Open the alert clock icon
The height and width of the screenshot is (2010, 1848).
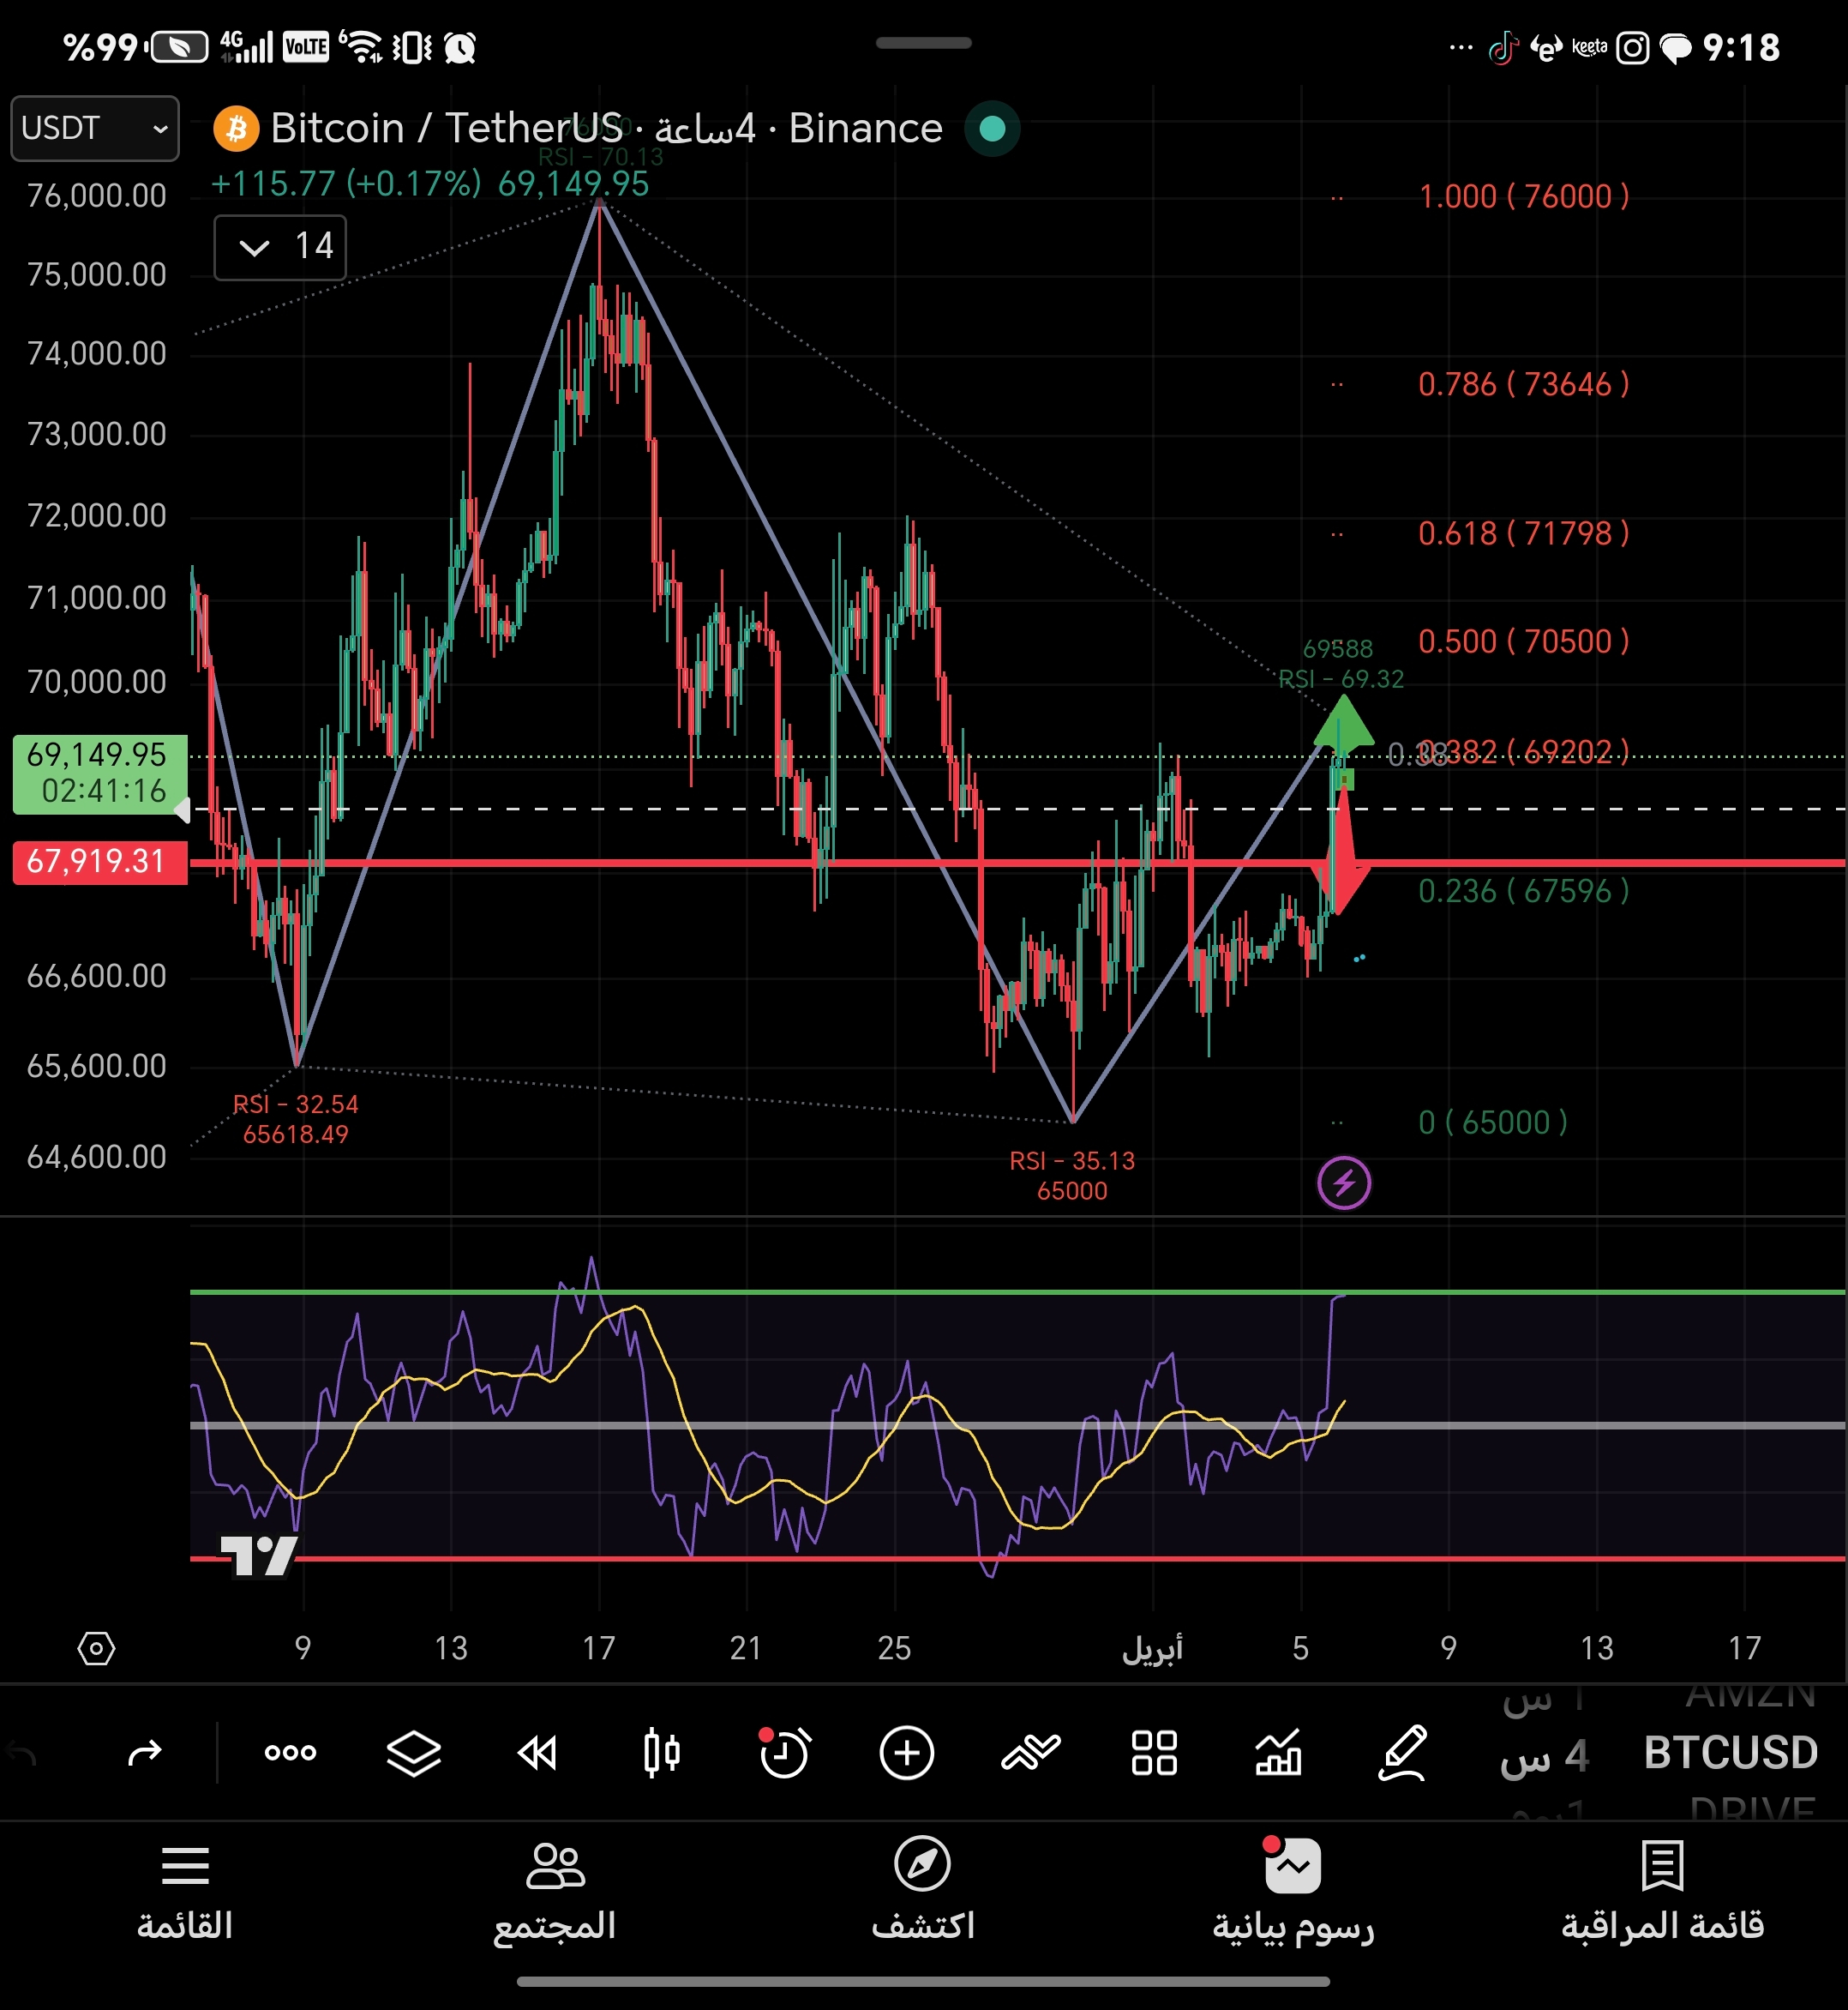coord(784,1753)
